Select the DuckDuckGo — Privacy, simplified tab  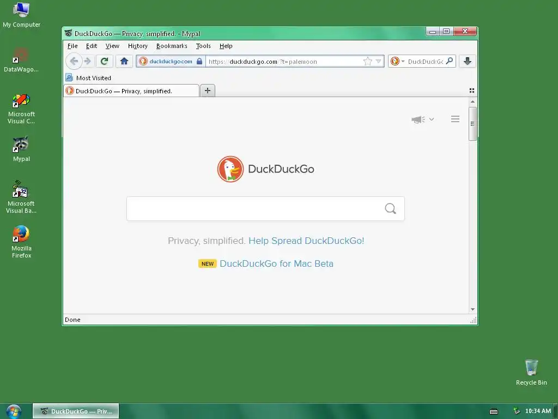tap(131, 91)
